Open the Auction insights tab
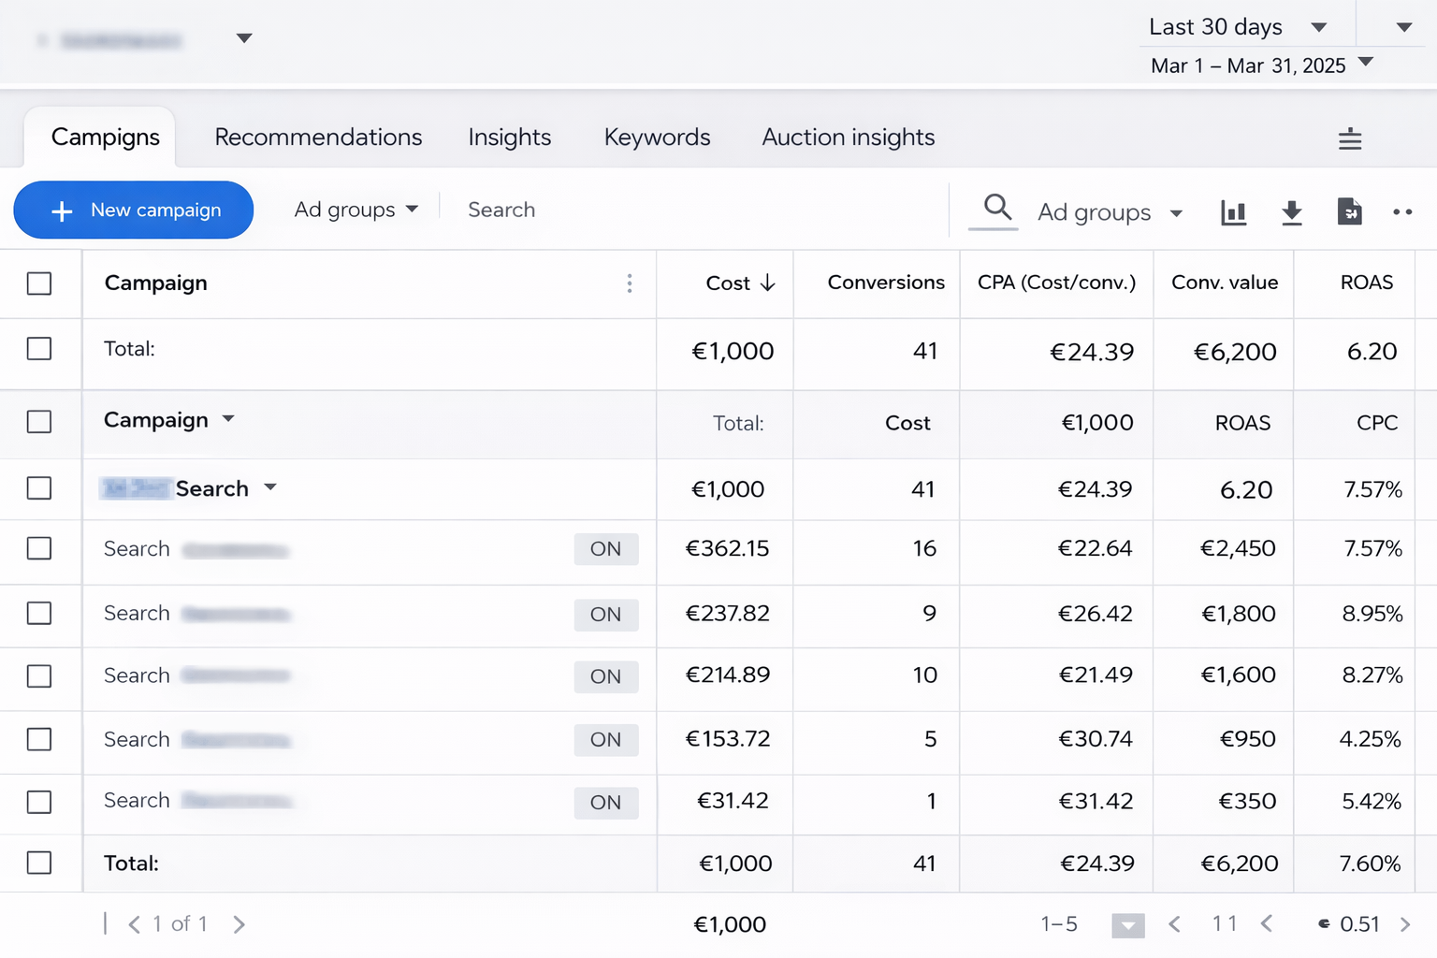Image resolution: width=1437 pixels, height=958 pixels. (x=848, y=138)
